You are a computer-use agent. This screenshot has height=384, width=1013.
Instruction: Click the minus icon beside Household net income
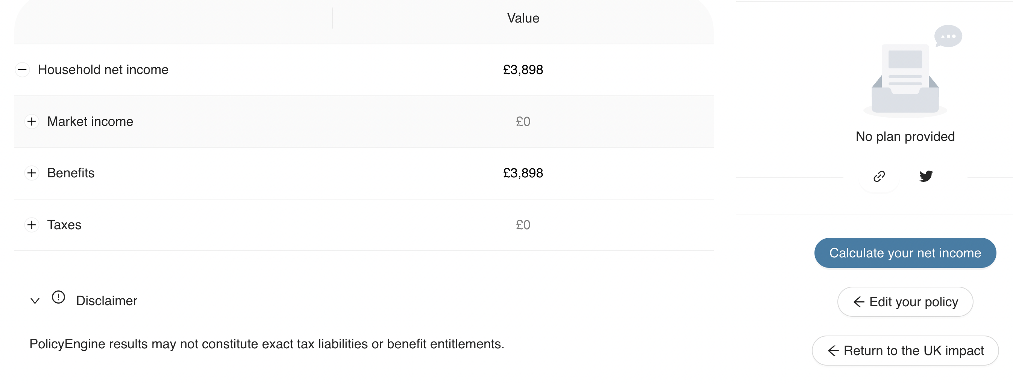point(23,70)
